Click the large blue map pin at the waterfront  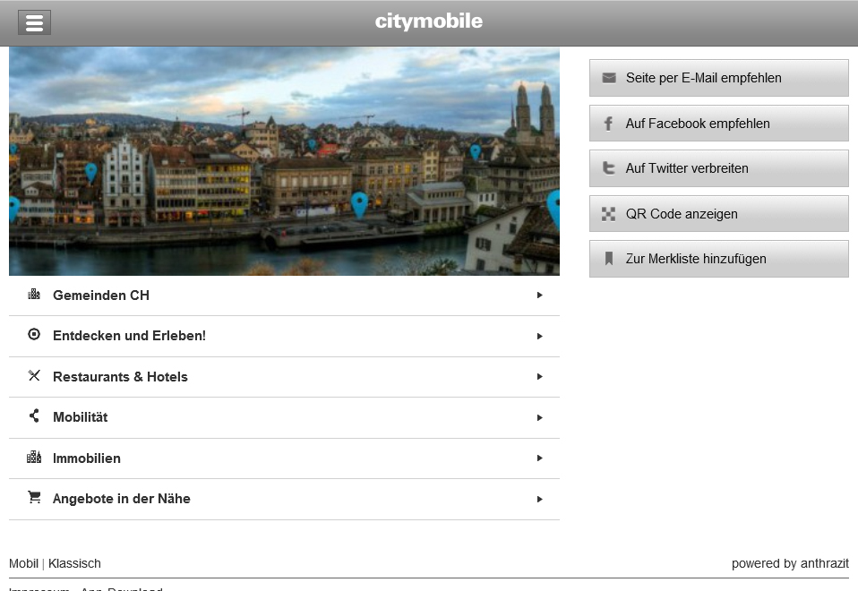(359, 205)
